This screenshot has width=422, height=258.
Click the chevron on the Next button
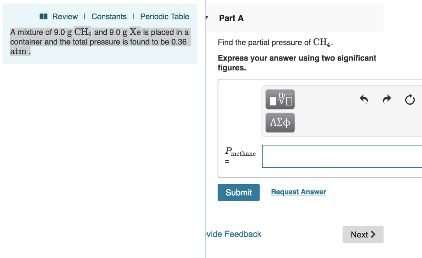373,234
